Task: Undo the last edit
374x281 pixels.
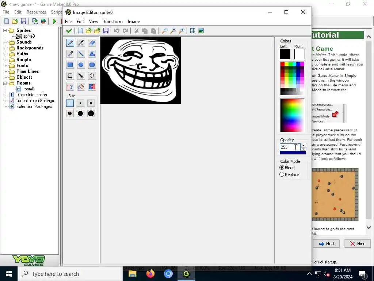Action: [x=117, y=31]
